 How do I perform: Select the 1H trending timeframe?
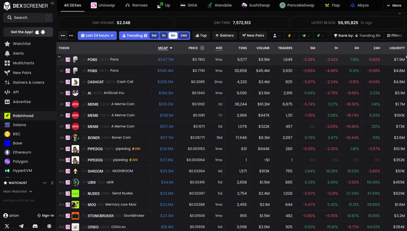163,36
